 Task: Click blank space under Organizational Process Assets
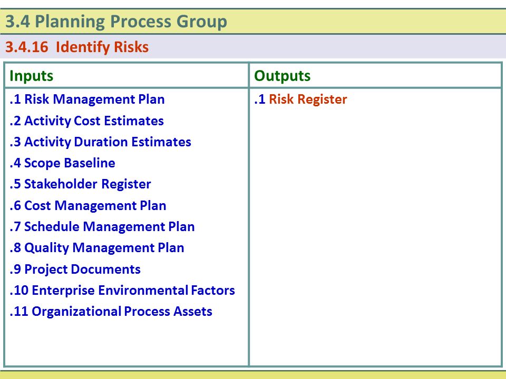tap(126, 343)
